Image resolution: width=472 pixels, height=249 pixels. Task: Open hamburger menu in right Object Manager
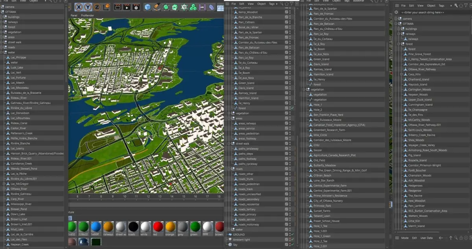point(396,5)
